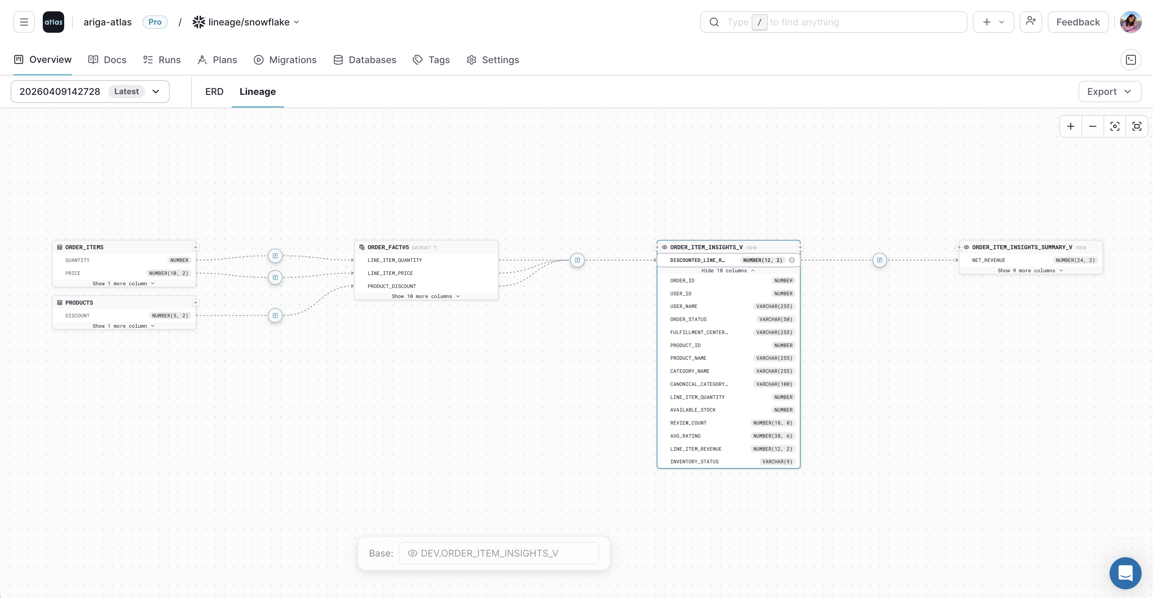Open the lineage/snowflake project dropdown
This screenshot has width=1153, height=598.
pos(297,21)
